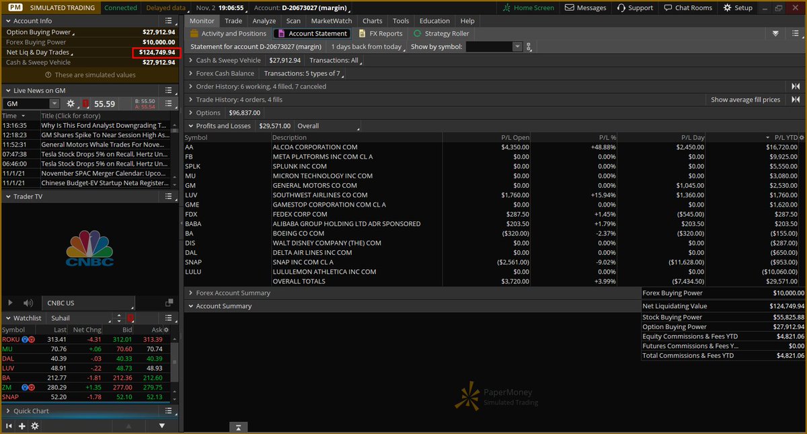Open the GM symbol dropdown

[x=54, y=104]
